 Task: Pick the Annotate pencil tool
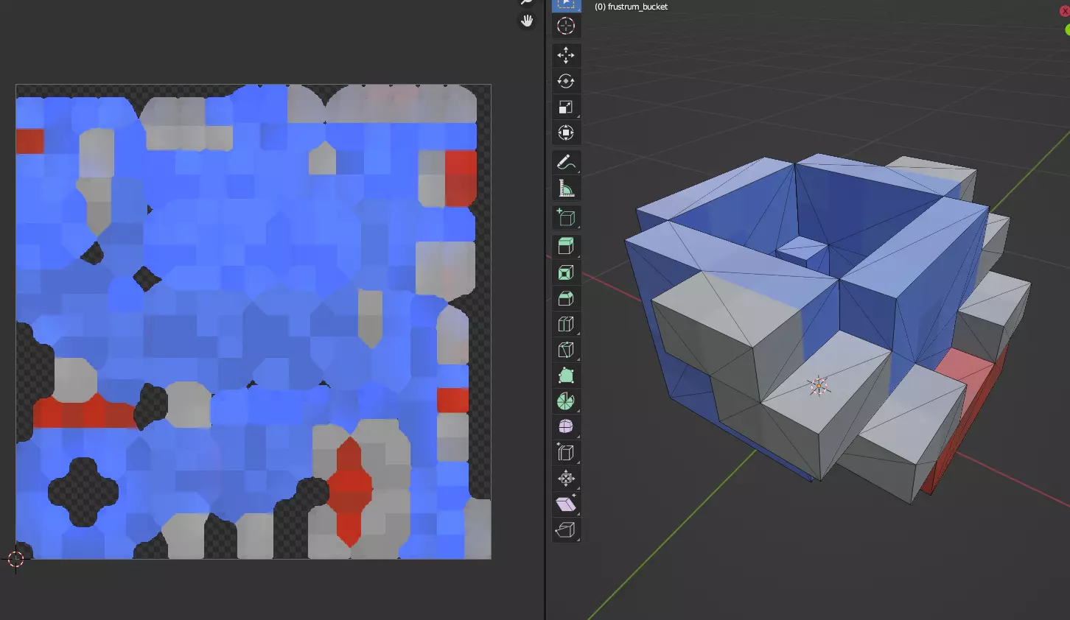point(566,162)
